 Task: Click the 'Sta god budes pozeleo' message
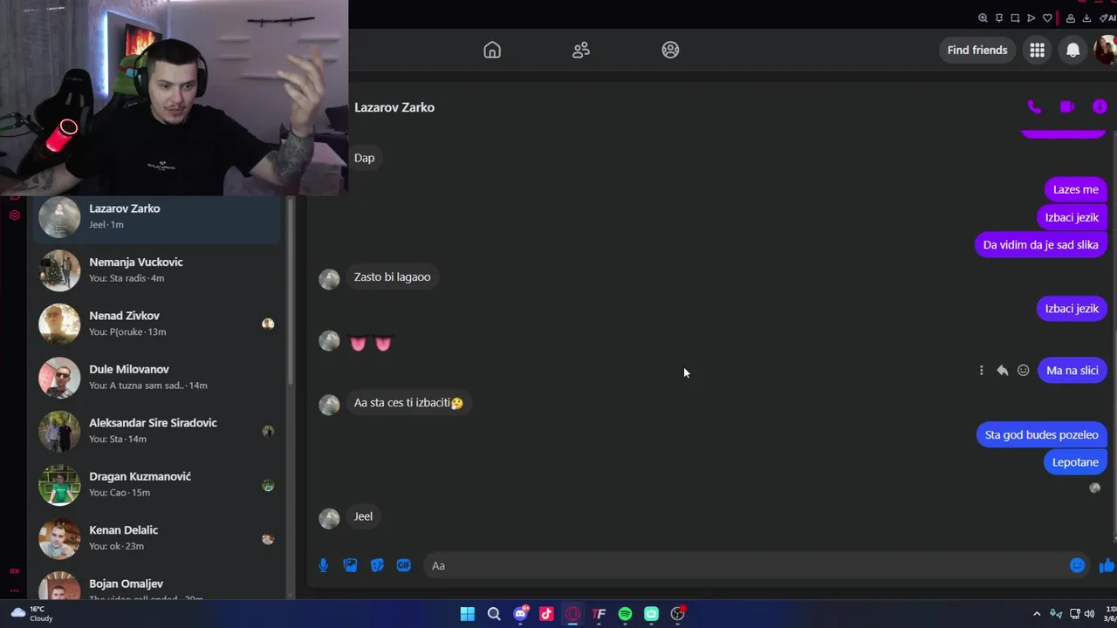1041,434
